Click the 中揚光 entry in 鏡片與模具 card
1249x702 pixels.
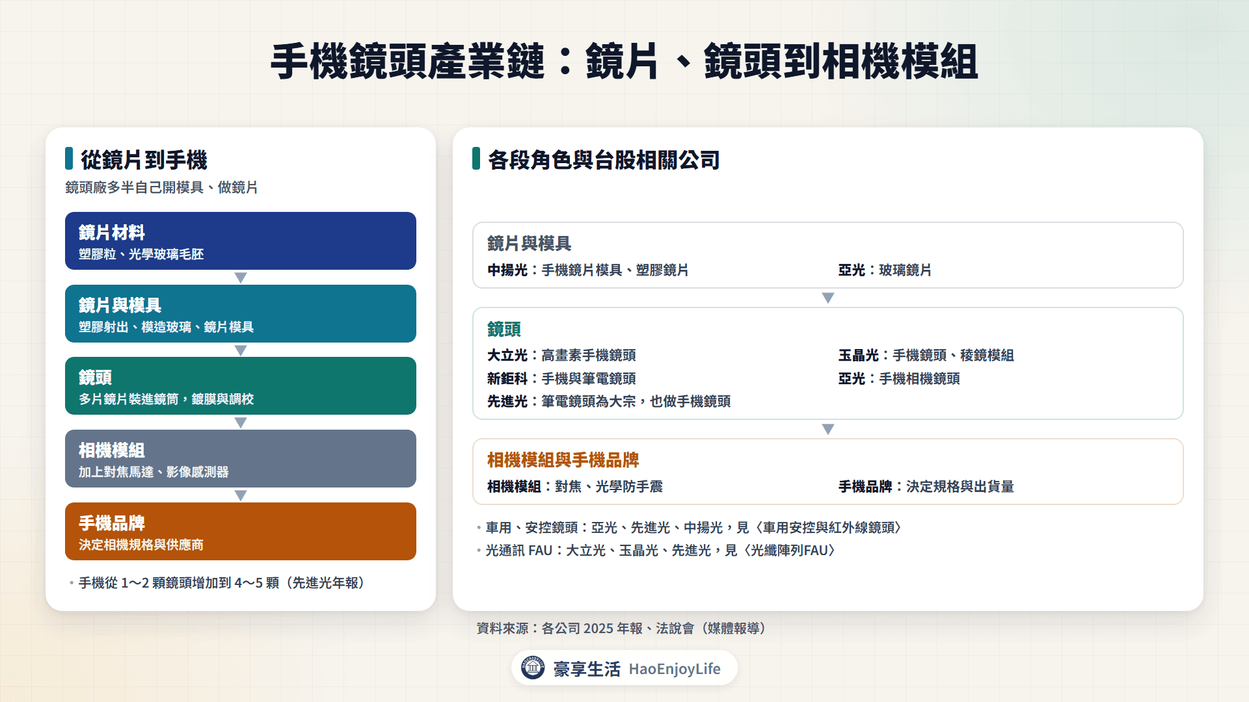coord(588,270)
